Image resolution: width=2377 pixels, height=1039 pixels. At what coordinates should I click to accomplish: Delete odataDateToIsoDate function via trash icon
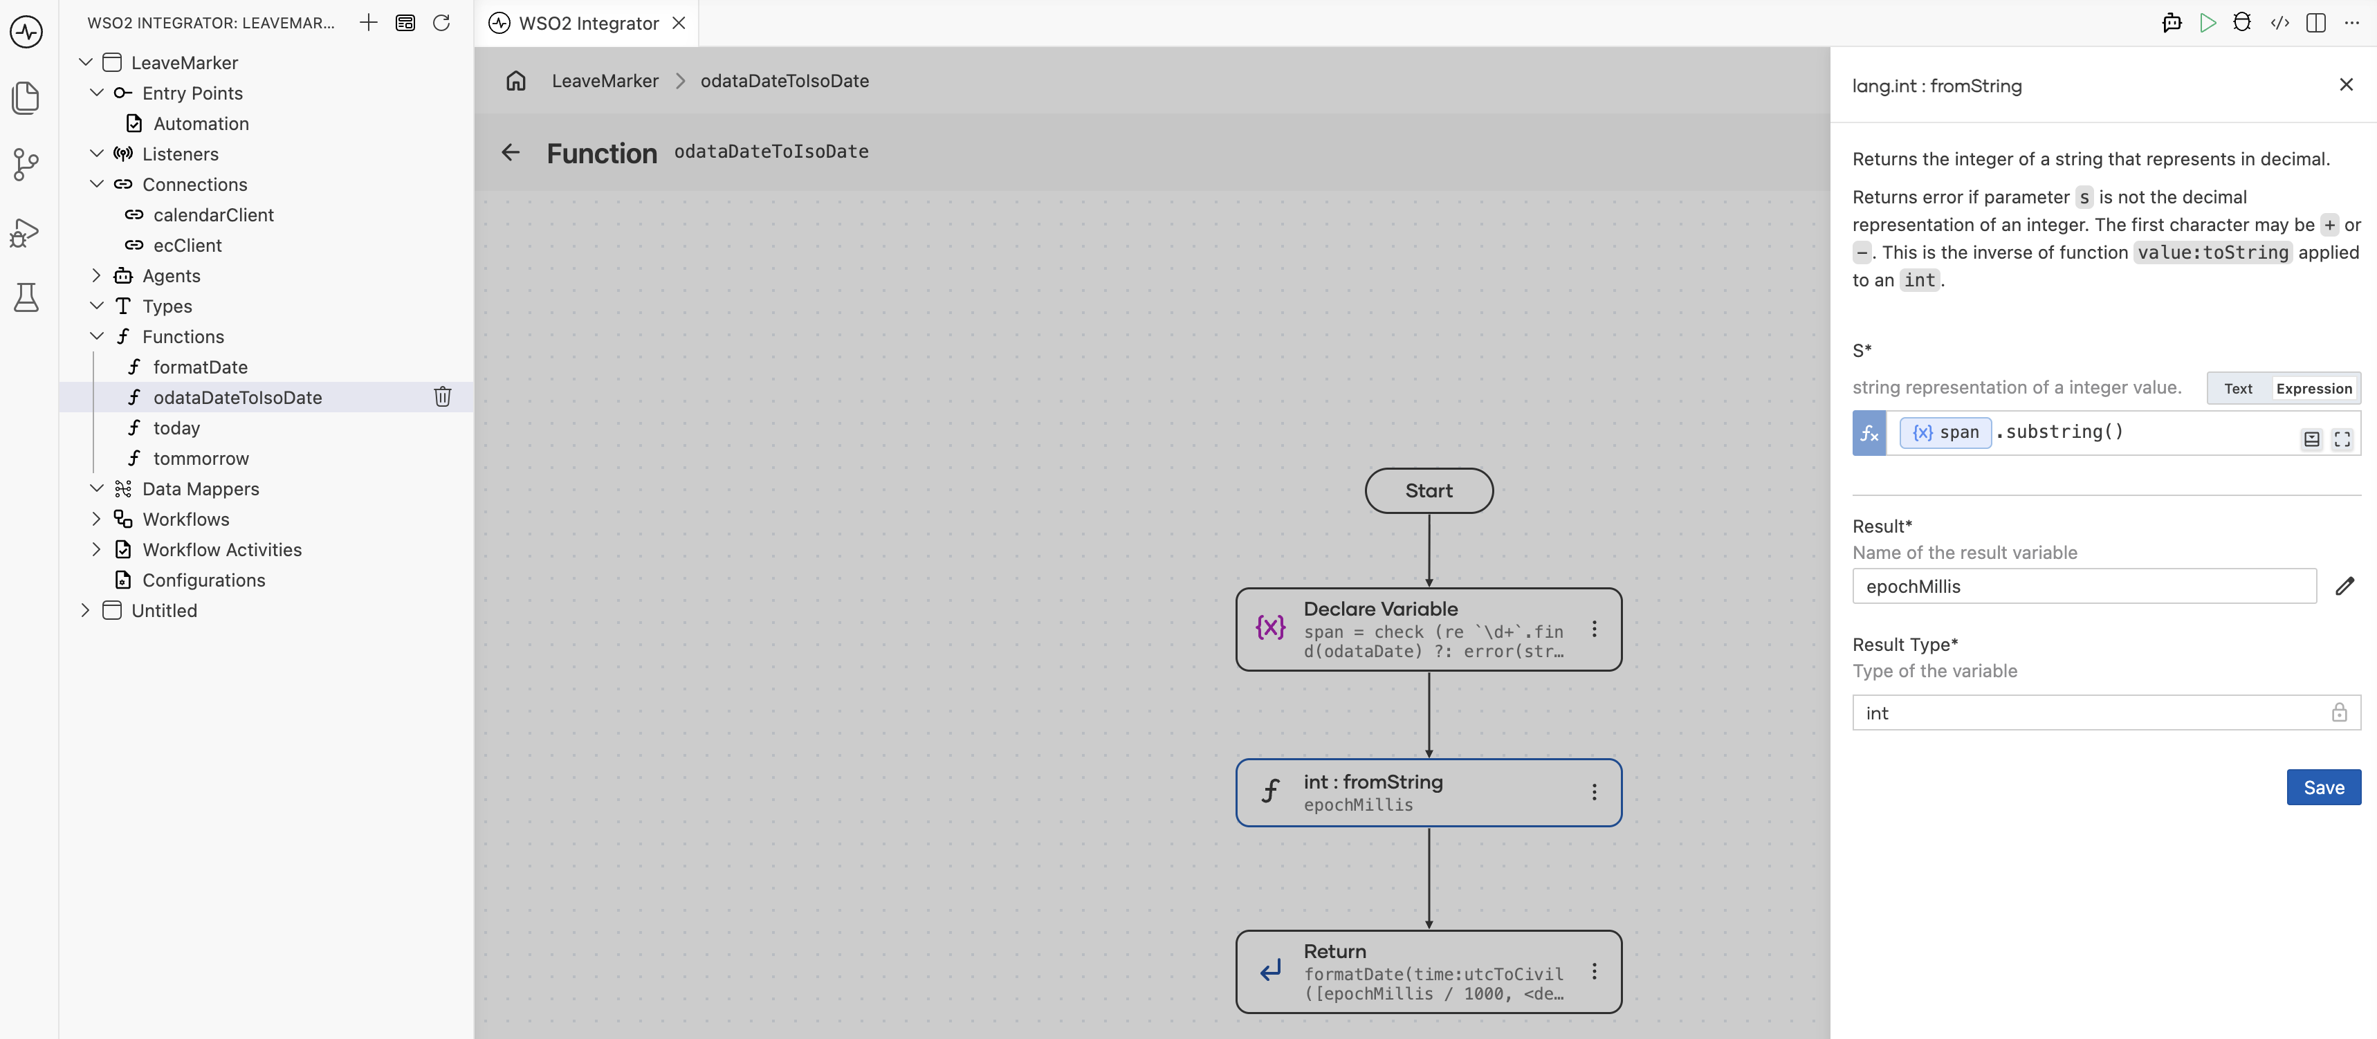coord(443,397)
